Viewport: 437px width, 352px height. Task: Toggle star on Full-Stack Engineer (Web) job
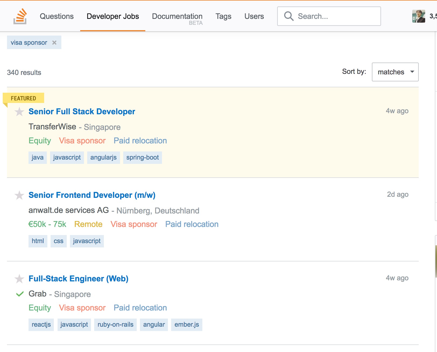(x=19, y=279)
